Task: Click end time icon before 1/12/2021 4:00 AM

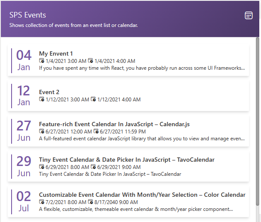Action: pyautogui.click(x=93, y=99)
